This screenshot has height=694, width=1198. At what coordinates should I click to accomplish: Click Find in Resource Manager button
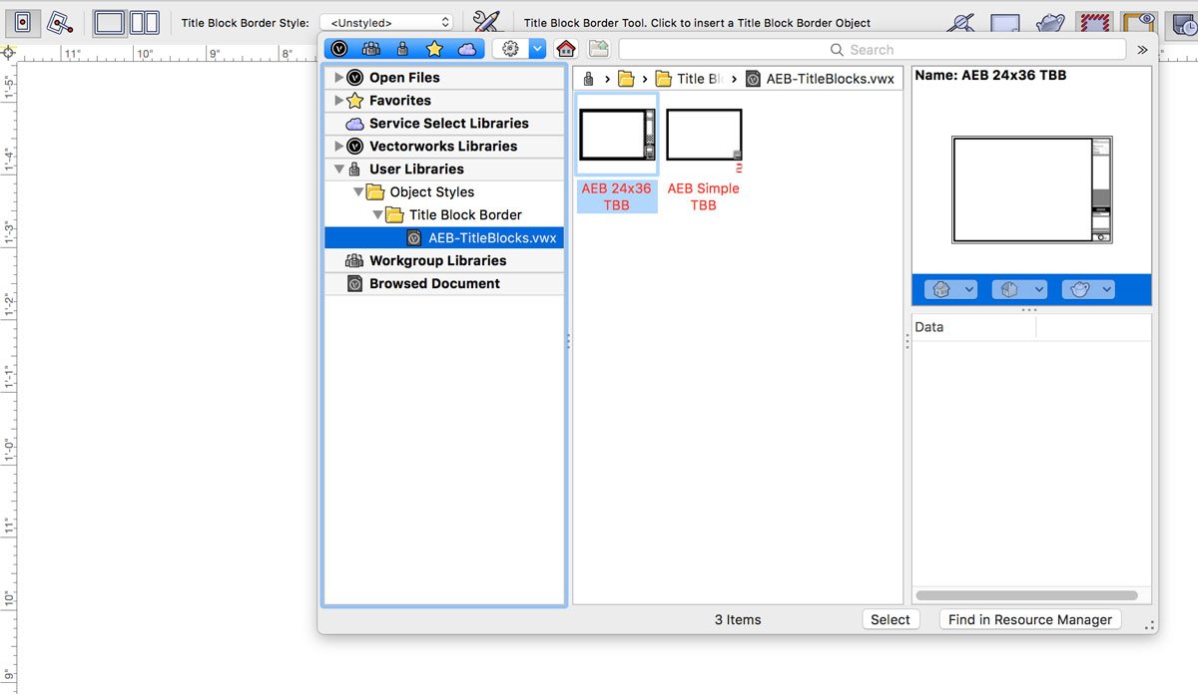click(x=1029, y=619)
